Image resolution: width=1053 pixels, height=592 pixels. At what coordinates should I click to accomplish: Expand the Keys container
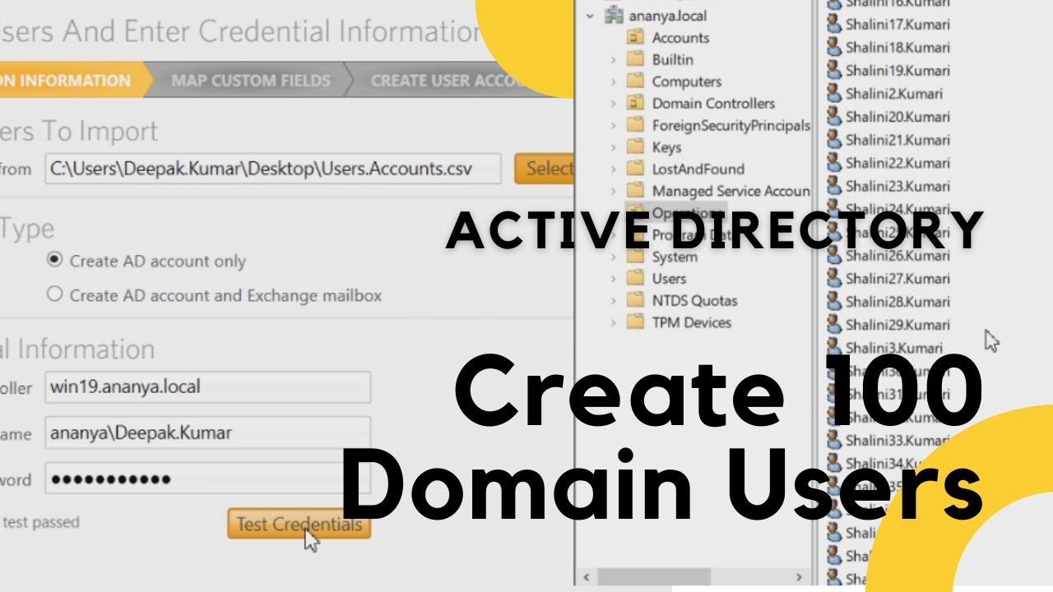(613, 147)
